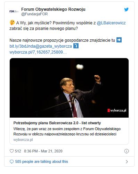138x174 pixels.
Task: Open Forum Obywatelskiego Rozwoju profile name
Action: (53, 9)
